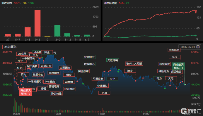Click the 10:30 time axis label
The height and width of the screenshot is (116, 203).
57,114
